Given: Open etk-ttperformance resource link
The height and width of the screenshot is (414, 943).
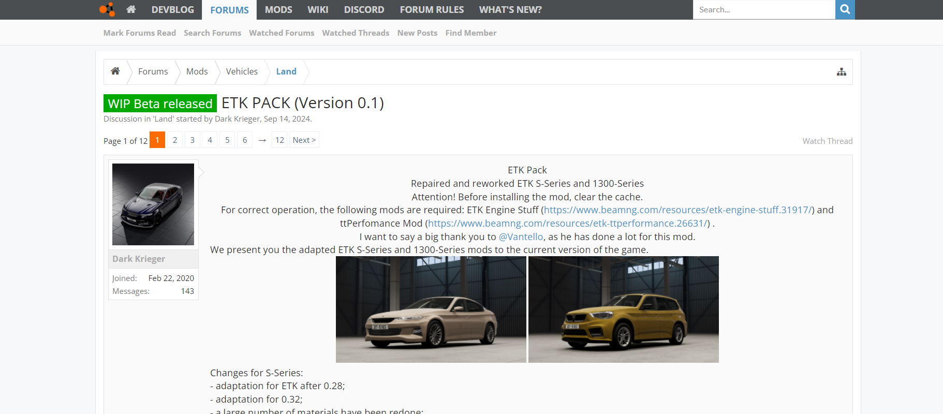Looking at the screenshot, I should coord(568,223).
